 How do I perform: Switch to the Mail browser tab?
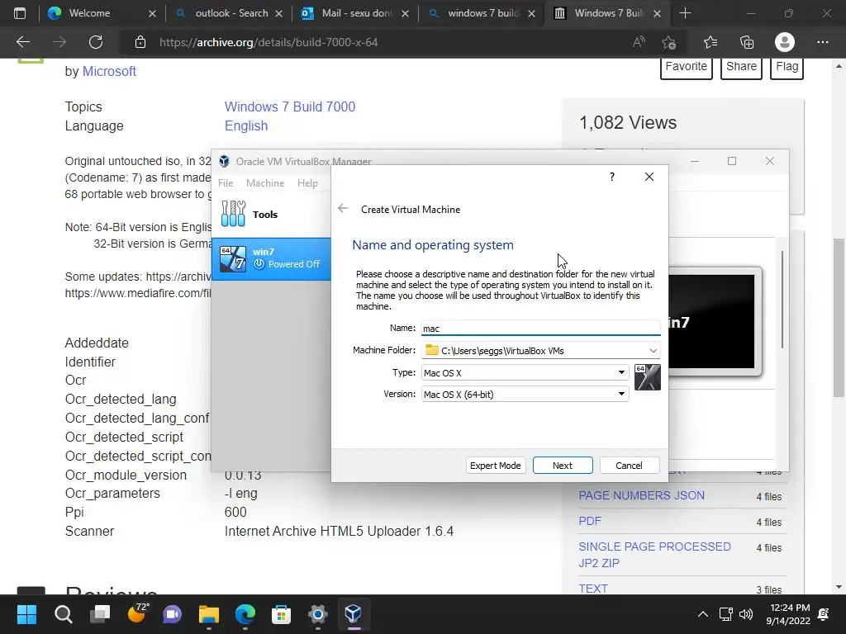click(x=355, y=13)
